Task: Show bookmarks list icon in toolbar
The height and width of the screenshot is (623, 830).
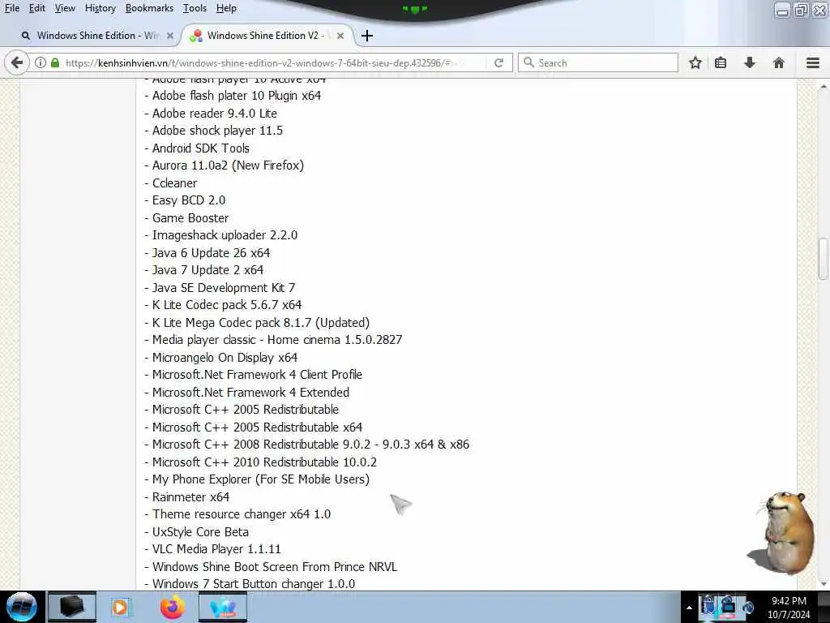Action: tap(721, 63)
